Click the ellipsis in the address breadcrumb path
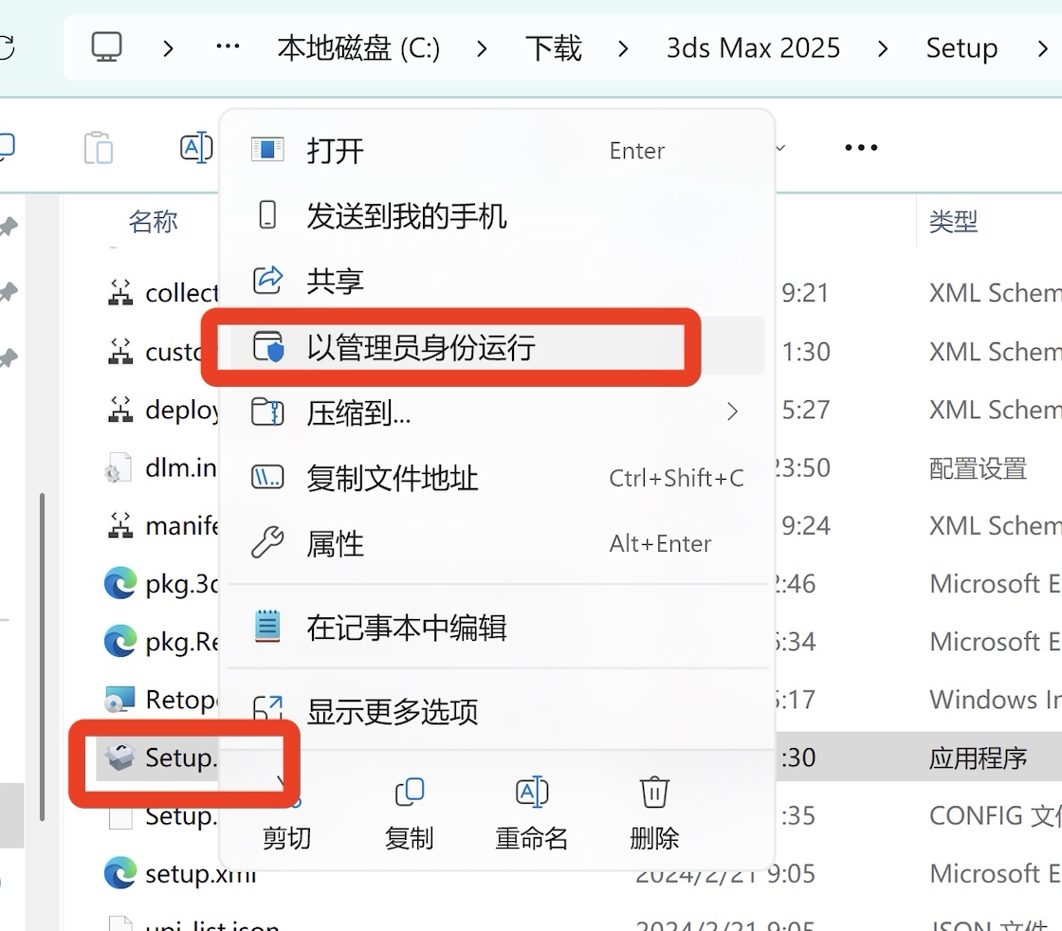The width and height of the screenshot is (1062, 931). 227,46
